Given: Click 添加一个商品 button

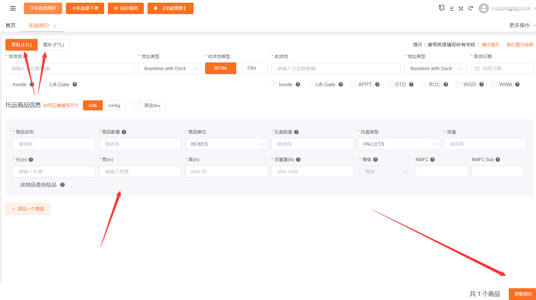Looking at the screenshot, I should pyautogui.click(x=28, y=209).
